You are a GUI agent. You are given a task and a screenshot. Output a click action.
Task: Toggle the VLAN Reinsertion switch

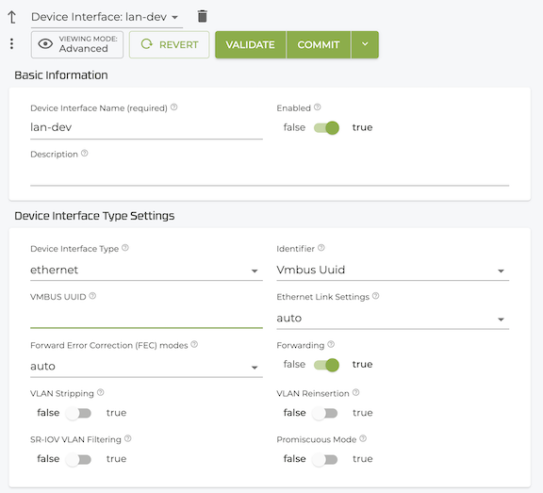(x=325, y=413)
